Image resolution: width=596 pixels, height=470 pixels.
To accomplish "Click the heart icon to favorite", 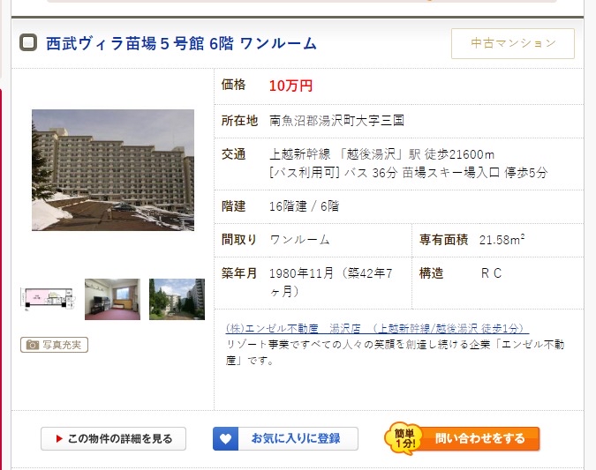I will (x=225, y=438).
